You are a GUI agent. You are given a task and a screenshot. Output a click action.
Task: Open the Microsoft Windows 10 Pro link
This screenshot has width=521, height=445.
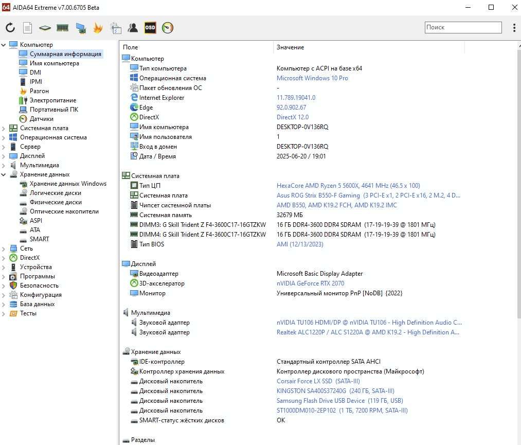pyautogui.click(x=312, y=78)
